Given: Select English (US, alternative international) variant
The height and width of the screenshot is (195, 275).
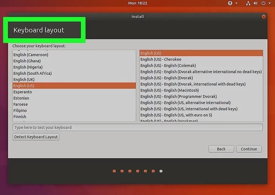Looking at the screenshot, I should pyautogui.click(x=201, y=103).
